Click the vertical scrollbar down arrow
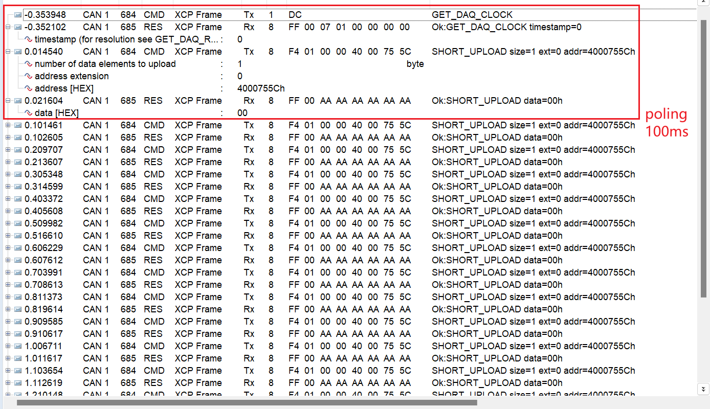The image size is (710, 409). pyautogui.click(x=704, y=389)
